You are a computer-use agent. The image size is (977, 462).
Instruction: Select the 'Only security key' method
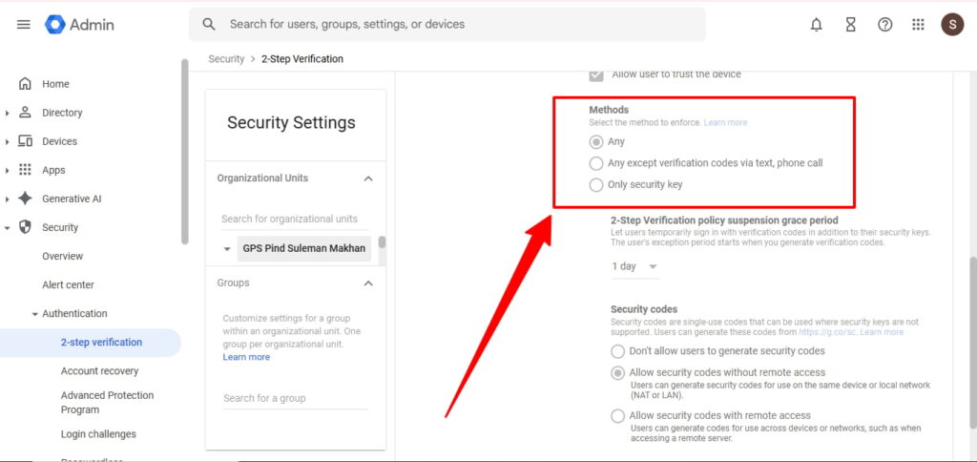pyautogui.click(x=596, y=184)
